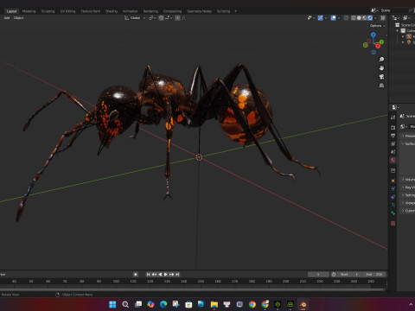This screenshot has height=311, width=415.
Task: Toggle viewport overlays
Action: 334,18
